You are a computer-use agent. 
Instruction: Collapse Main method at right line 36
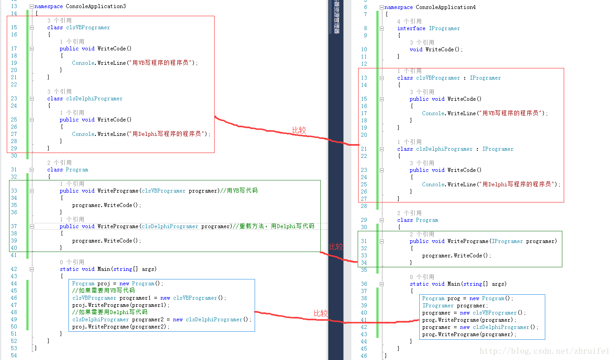pos(382,284)
